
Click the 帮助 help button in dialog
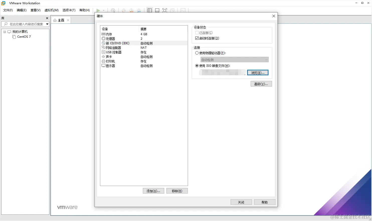tap(265, 202)
